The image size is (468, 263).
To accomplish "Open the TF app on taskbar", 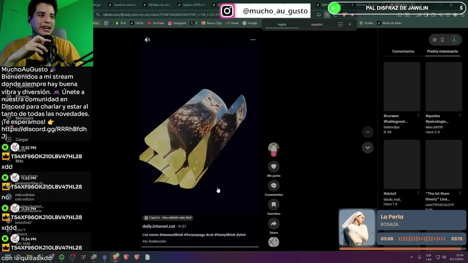I will [83, 257].
